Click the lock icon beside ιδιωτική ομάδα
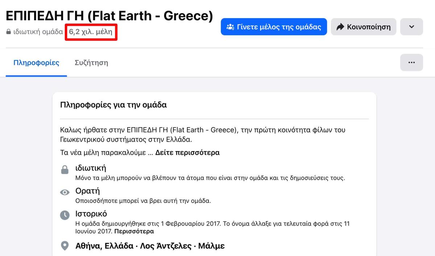This screenshot has width=435, height=256. pos(8,32)
